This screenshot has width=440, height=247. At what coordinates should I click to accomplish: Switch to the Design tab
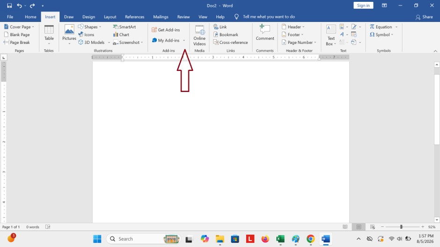pyautogui.click(x=88, y=17)
